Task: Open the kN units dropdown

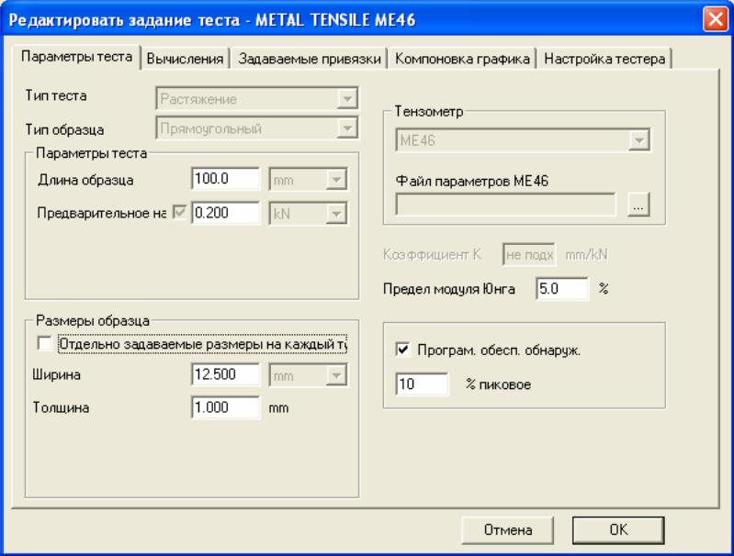Action: [336, 214]
